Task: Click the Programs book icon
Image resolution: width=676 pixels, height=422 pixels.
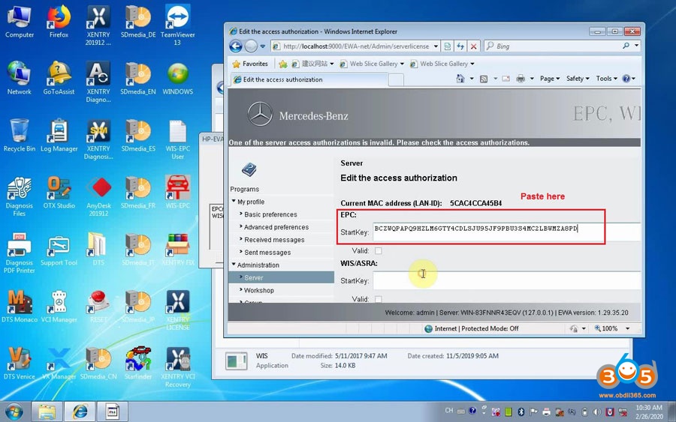Action: coord(249,170)
